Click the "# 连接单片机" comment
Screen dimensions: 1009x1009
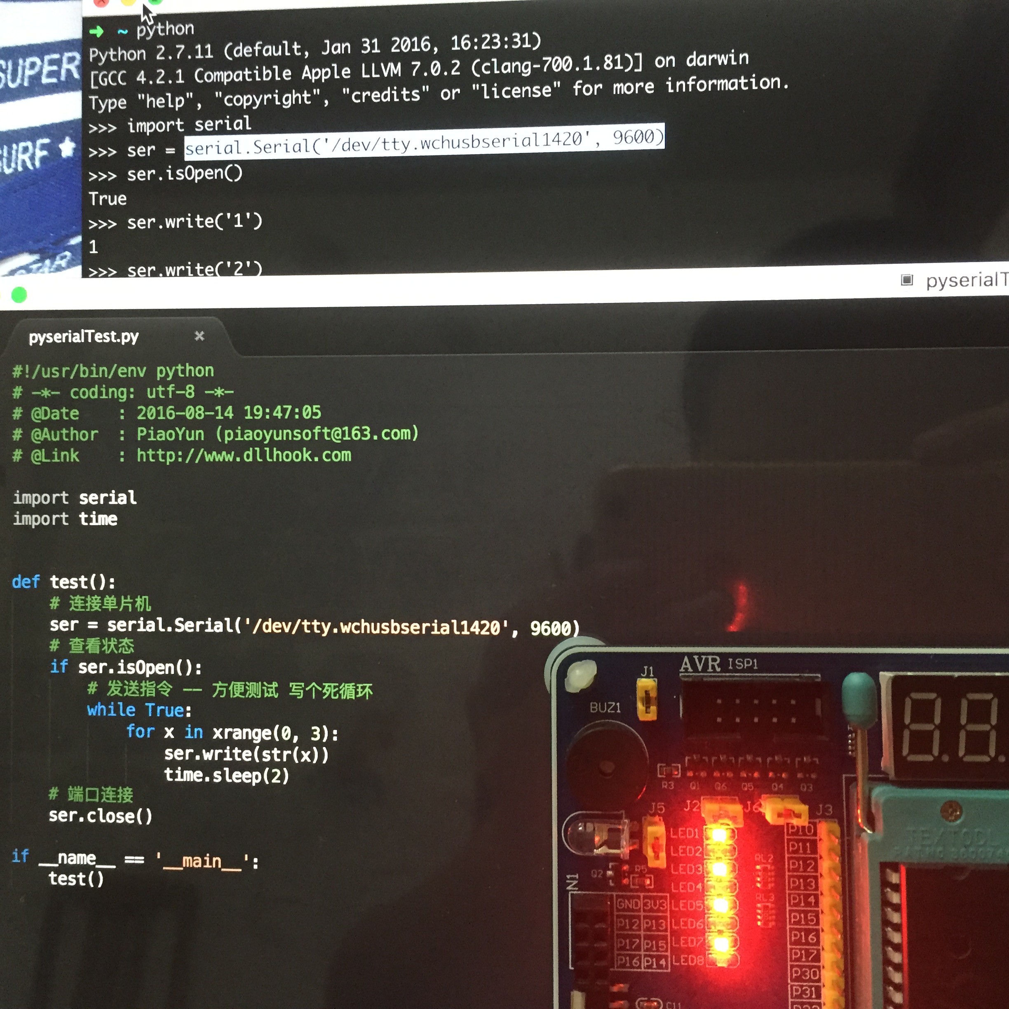(x=100, y=604)
